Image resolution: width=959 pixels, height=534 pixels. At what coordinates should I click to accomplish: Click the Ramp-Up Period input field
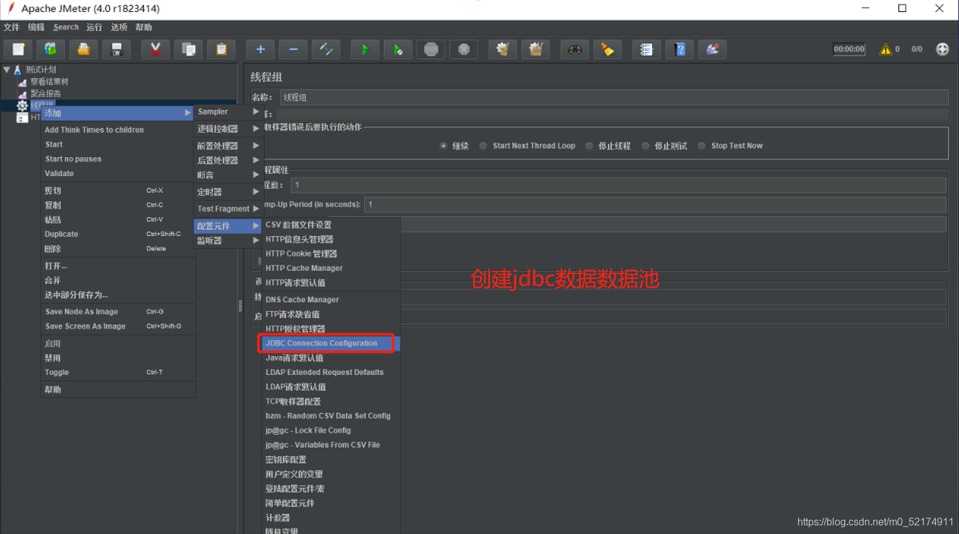[x=655, y=205]
